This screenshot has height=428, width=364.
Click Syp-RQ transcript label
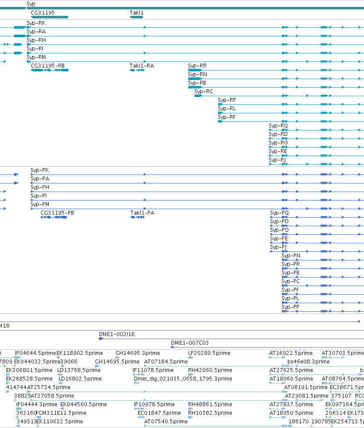click(278, 126)
